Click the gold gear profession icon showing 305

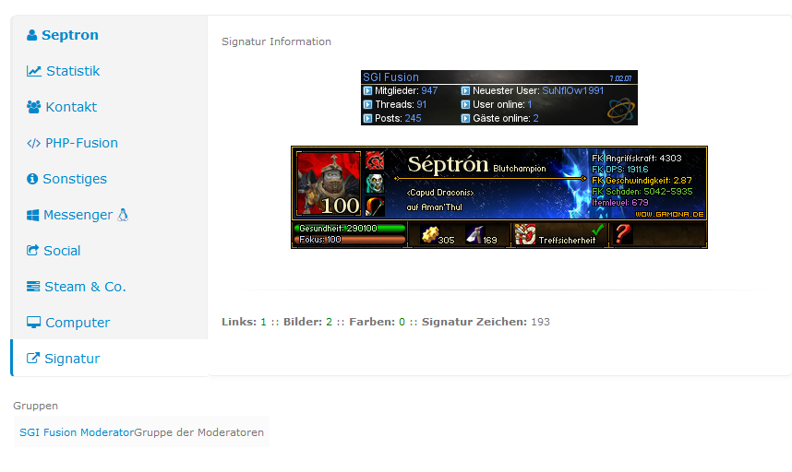pos(429,234)
